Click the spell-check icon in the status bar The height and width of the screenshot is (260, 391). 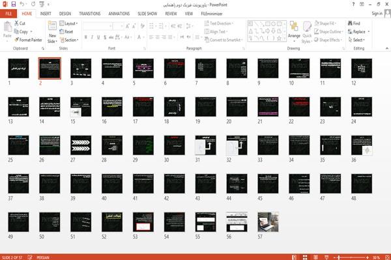[30, 257]
